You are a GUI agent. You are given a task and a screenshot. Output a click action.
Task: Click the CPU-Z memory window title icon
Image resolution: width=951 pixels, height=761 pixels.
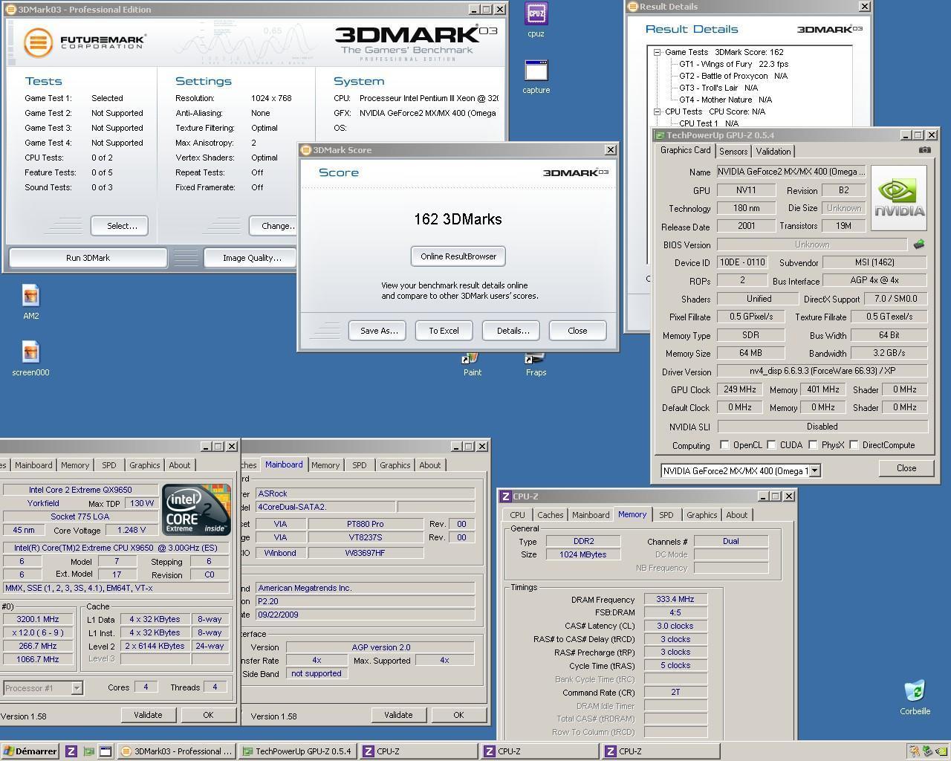point(505,496)
